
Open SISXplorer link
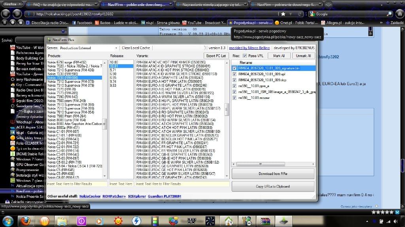(137, 196)
